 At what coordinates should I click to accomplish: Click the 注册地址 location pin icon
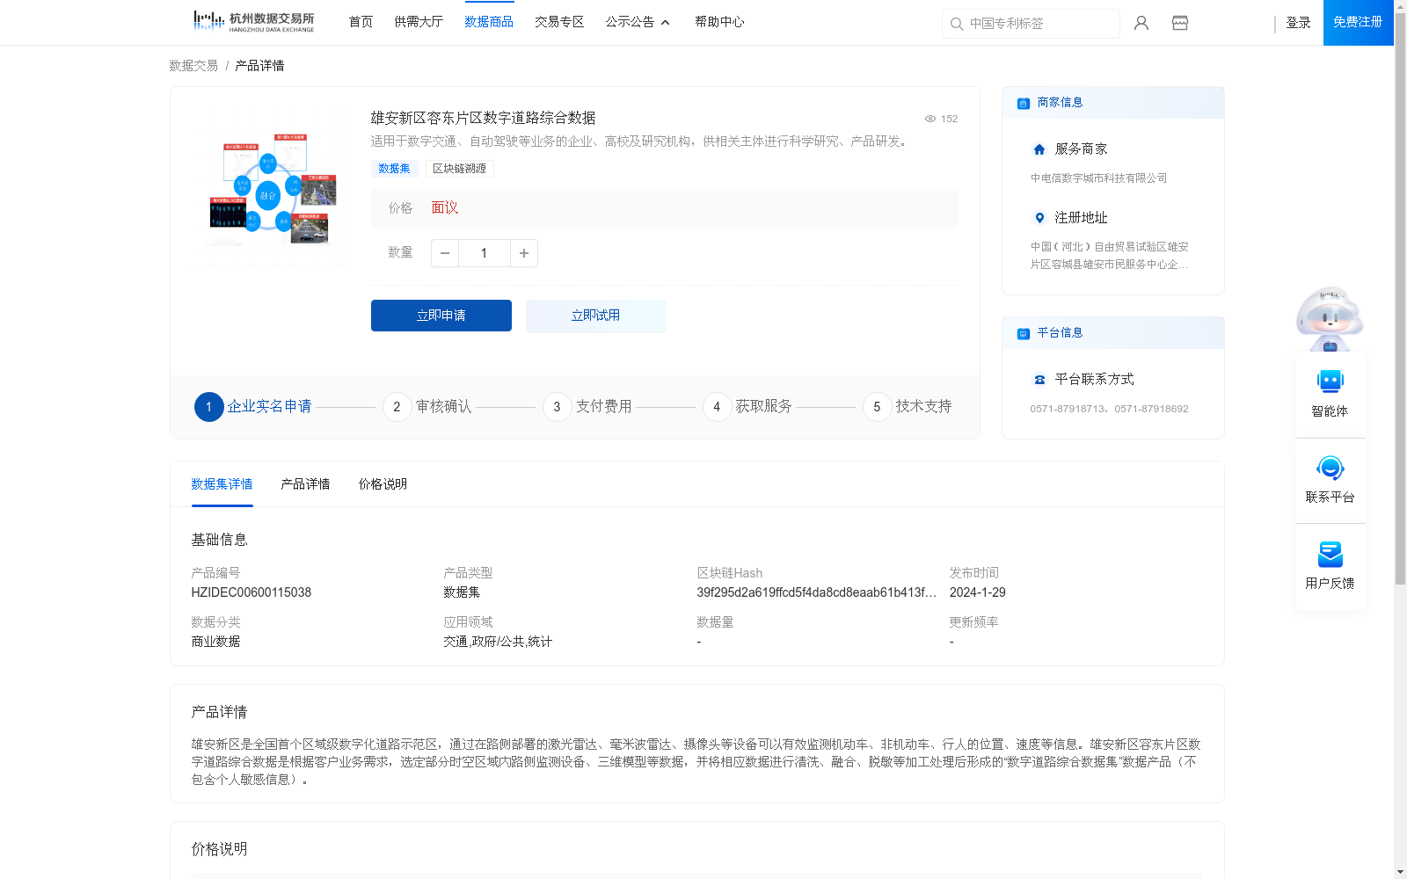[x=1039, y=218]
